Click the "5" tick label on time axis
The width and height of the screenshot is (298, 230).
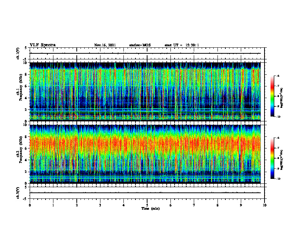click(147, 205)
